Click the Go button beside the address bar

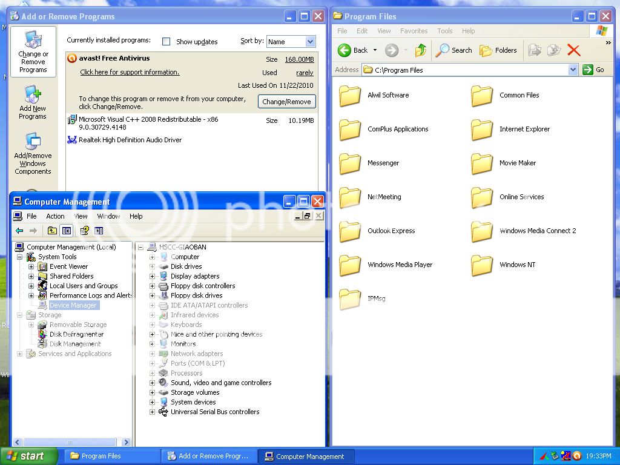pyautogui.click(x=594, y=70)
